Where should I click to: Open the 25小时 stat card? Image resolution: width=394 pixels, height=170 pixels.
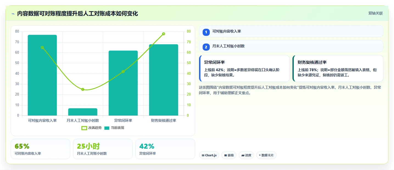[103, 149]
